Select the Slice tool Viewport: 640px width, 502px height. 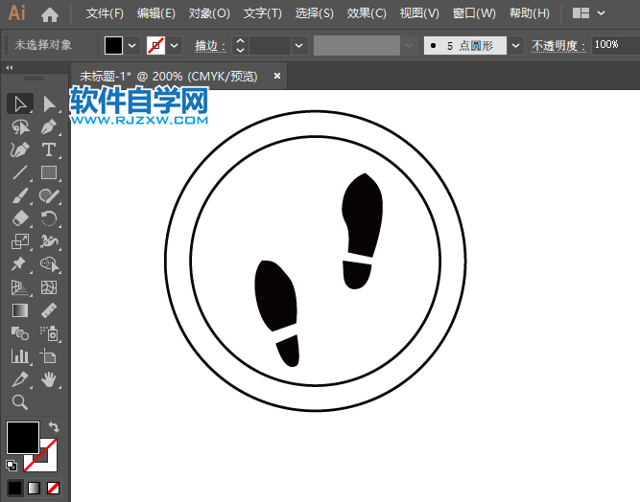tap(19, 379)
